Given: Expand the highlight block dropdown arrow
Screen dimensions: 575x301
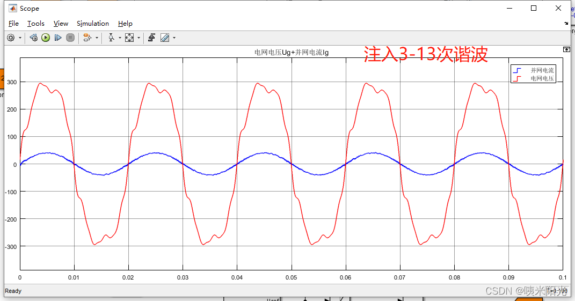Looking at the screenshot, I should tap(97, 38).
